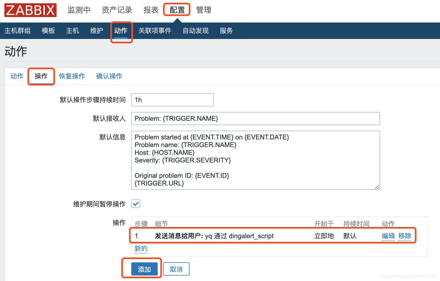440x281 pixels.
Task: Go to 自动发现 submenu
Action: 196,31
